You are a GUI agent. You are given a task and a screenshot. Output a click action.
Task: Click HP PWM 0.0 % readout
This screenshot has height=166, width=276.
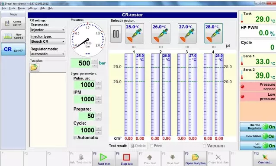click(258, 31)
